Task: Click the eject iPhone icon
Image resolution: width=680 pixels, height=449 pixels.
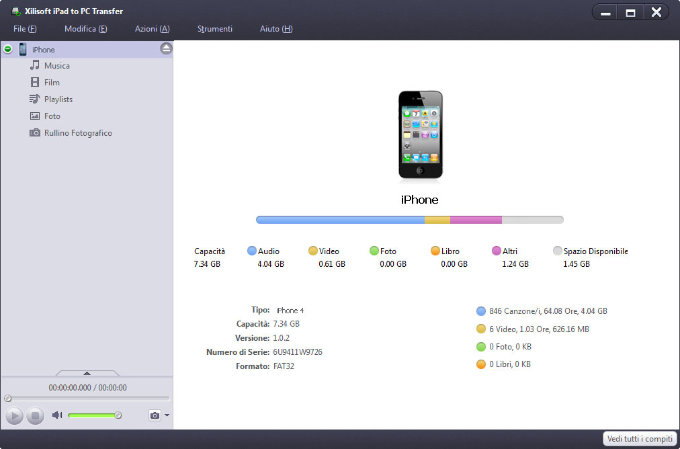Action: (166, 48)
